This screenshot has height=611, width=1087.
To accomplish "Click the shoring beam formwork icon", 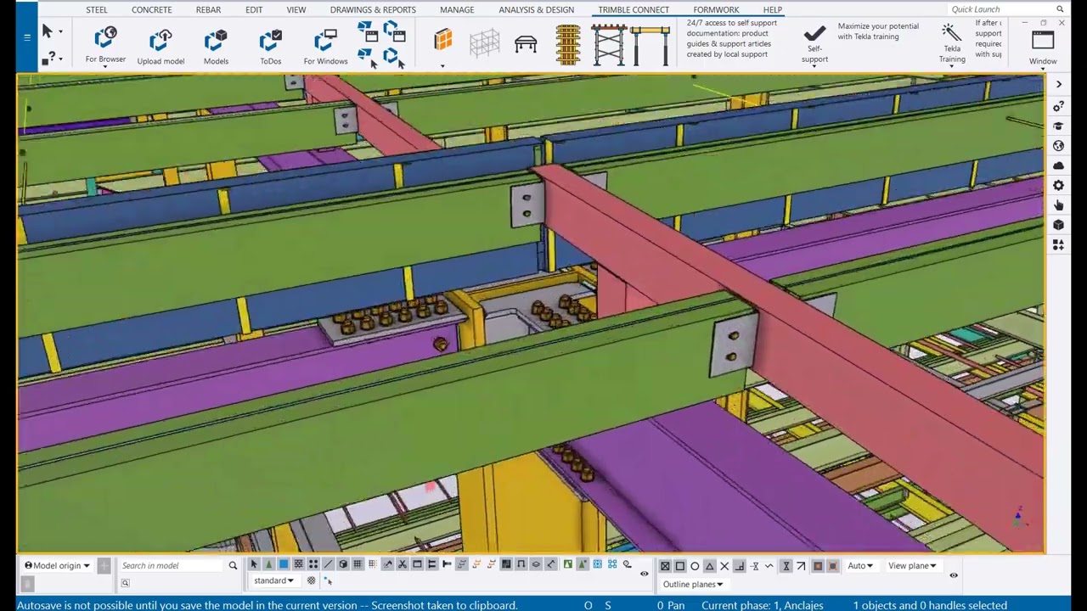I will point(650,45).
